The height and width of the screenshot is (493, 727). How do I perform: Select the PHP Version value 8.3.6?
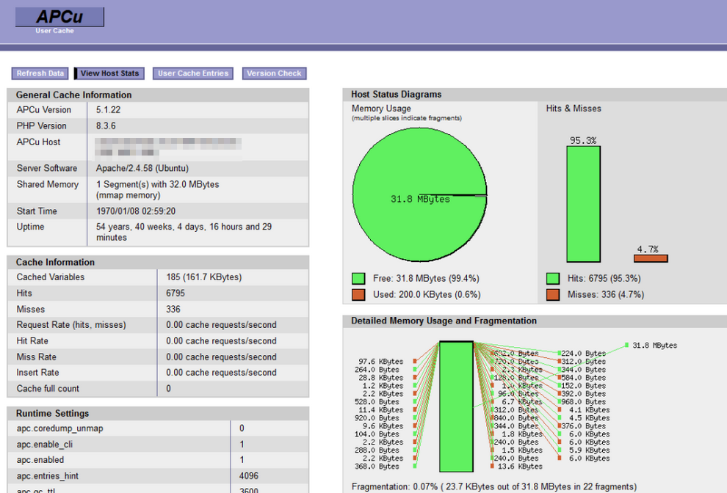pos(106,126)
